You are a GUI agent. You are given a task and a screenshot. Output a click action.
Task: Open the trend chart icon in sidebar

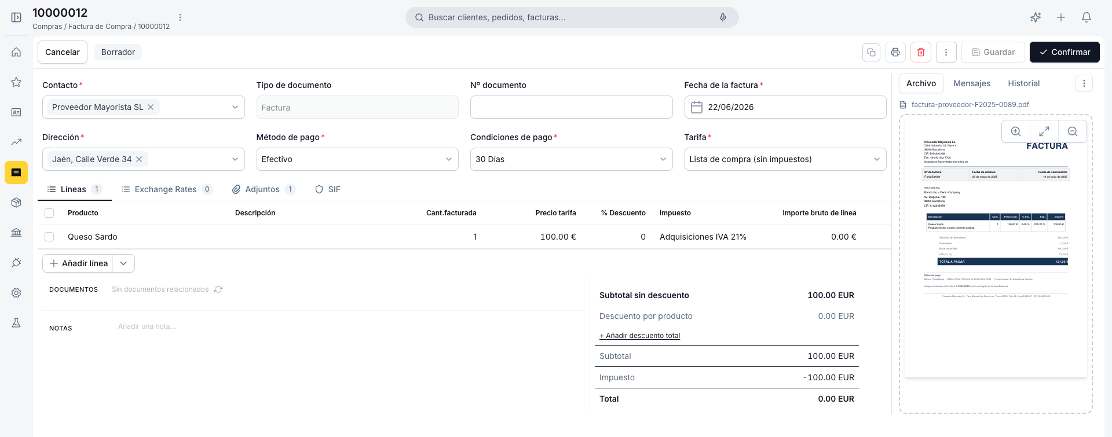pyautogui.click(x=16, y=142)
